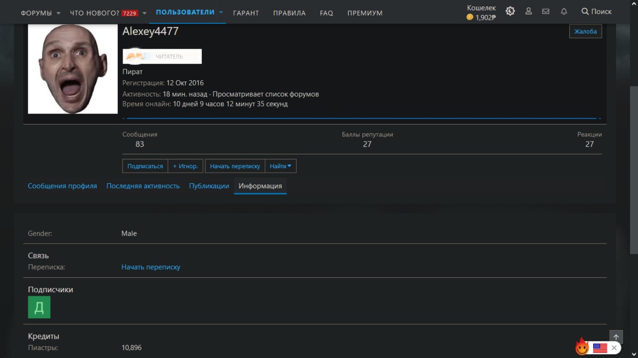Open the notifications bell icon
Viewport: 638px width, 358px height.
[564, 11]
